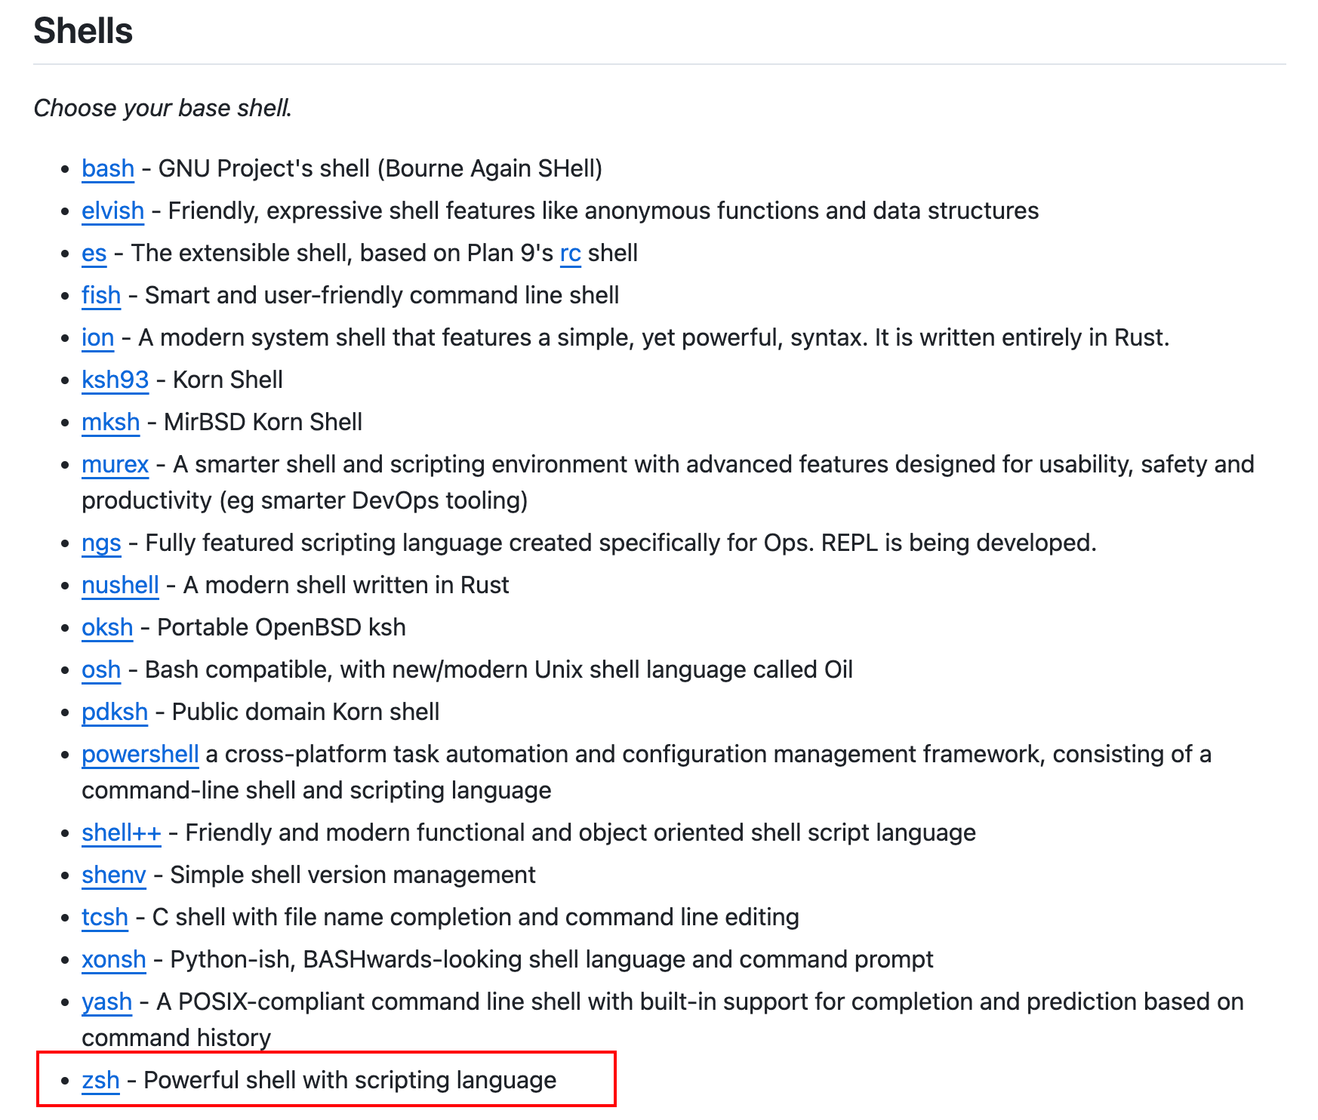Click 'Portable OpenBSD ksh' description
Viewport: 1318px width, 1120px height.
coord(281,627)
